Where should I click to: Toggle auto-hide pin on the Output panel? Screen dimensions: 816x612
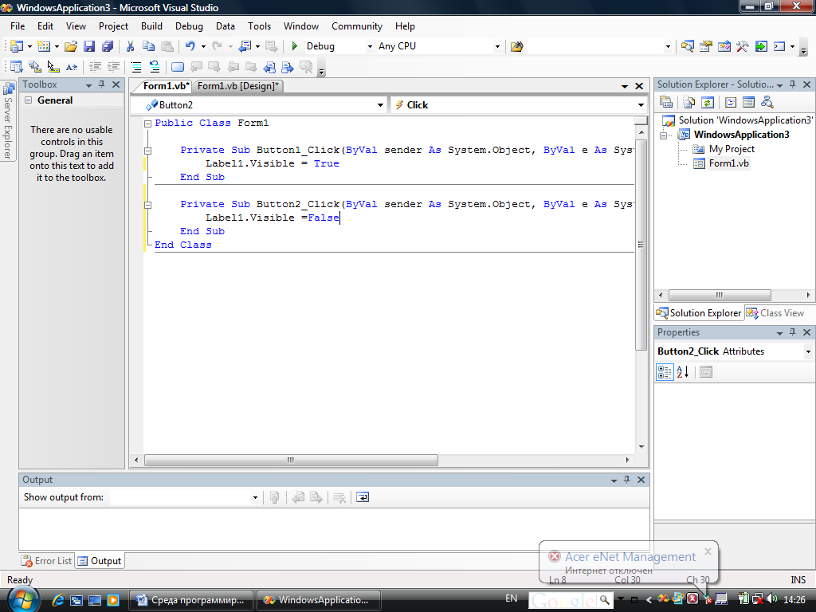point(626,480)
